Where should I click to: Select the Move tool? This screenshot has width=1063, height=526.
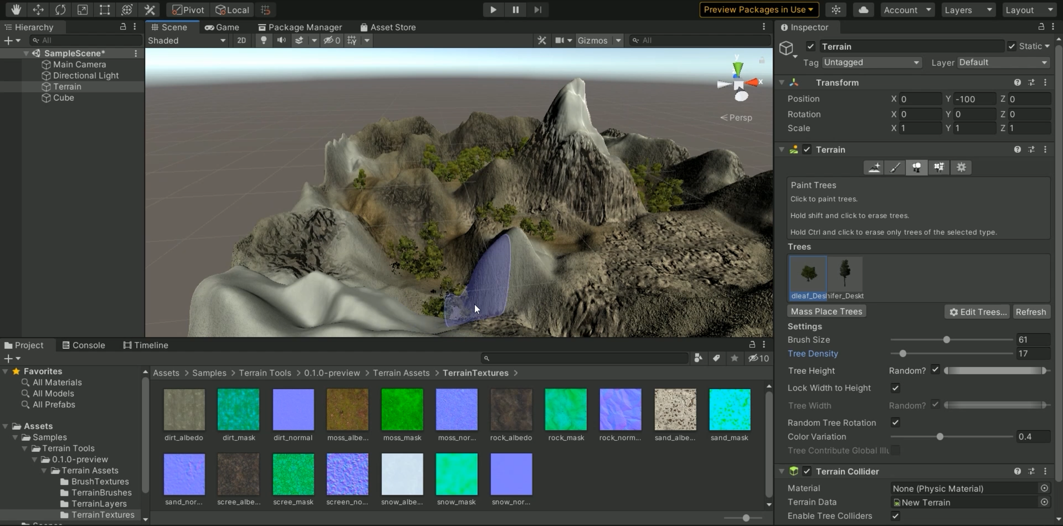[x=38, y=9]
